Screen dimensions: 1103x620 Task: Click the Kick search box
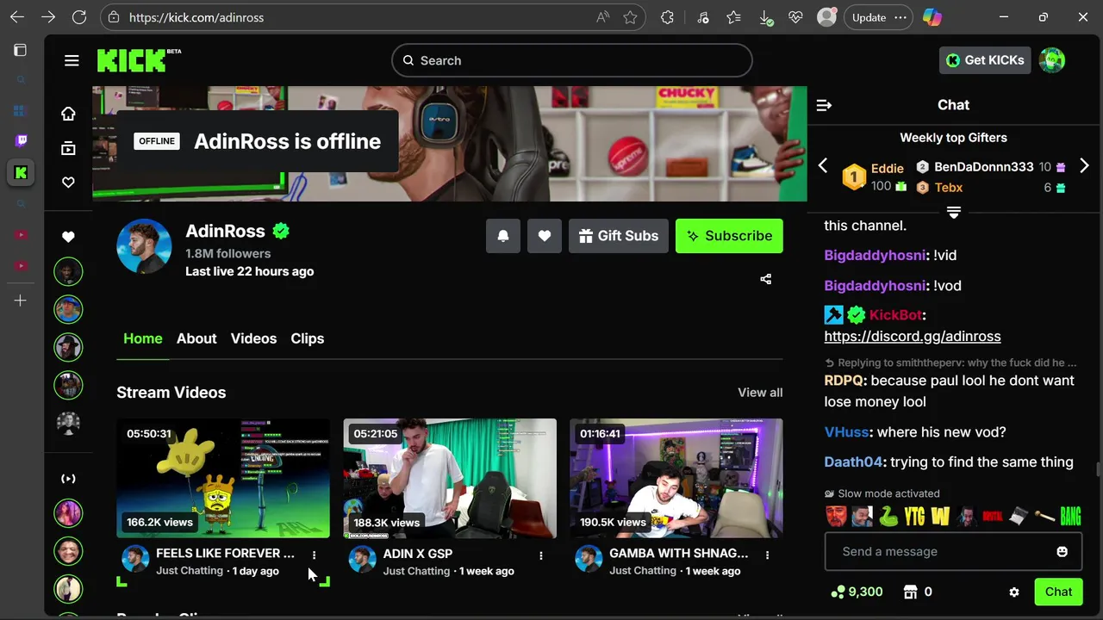pos(572,60)
